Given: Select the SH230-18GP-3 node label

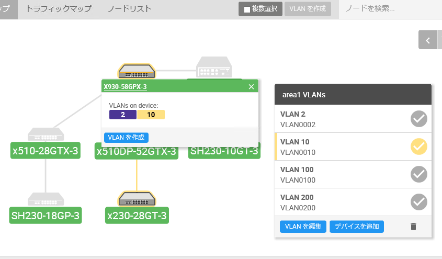Looking at the screenshot, I should click(46, 216).
